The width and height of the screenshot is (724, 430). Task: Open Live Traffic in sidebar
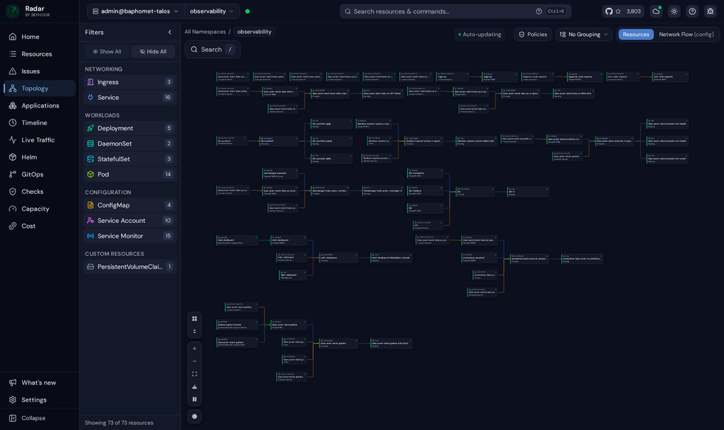pyautogui.click(x=40, y=140)
